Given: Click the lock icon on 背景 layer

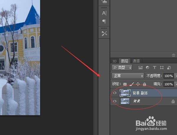Looking at the screenshot, I should pyautogui.click(x=173, y=101).
